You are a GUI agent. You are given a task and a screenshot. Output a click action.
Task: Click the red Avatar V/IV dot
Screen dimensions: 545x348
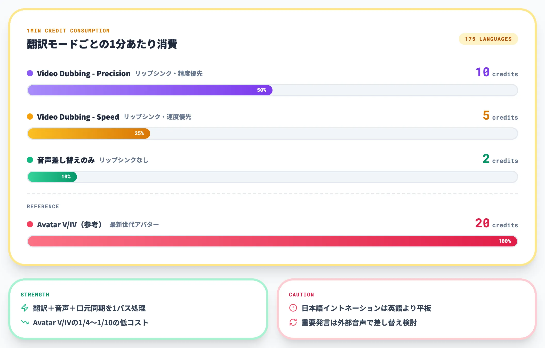tap(30, 224)
